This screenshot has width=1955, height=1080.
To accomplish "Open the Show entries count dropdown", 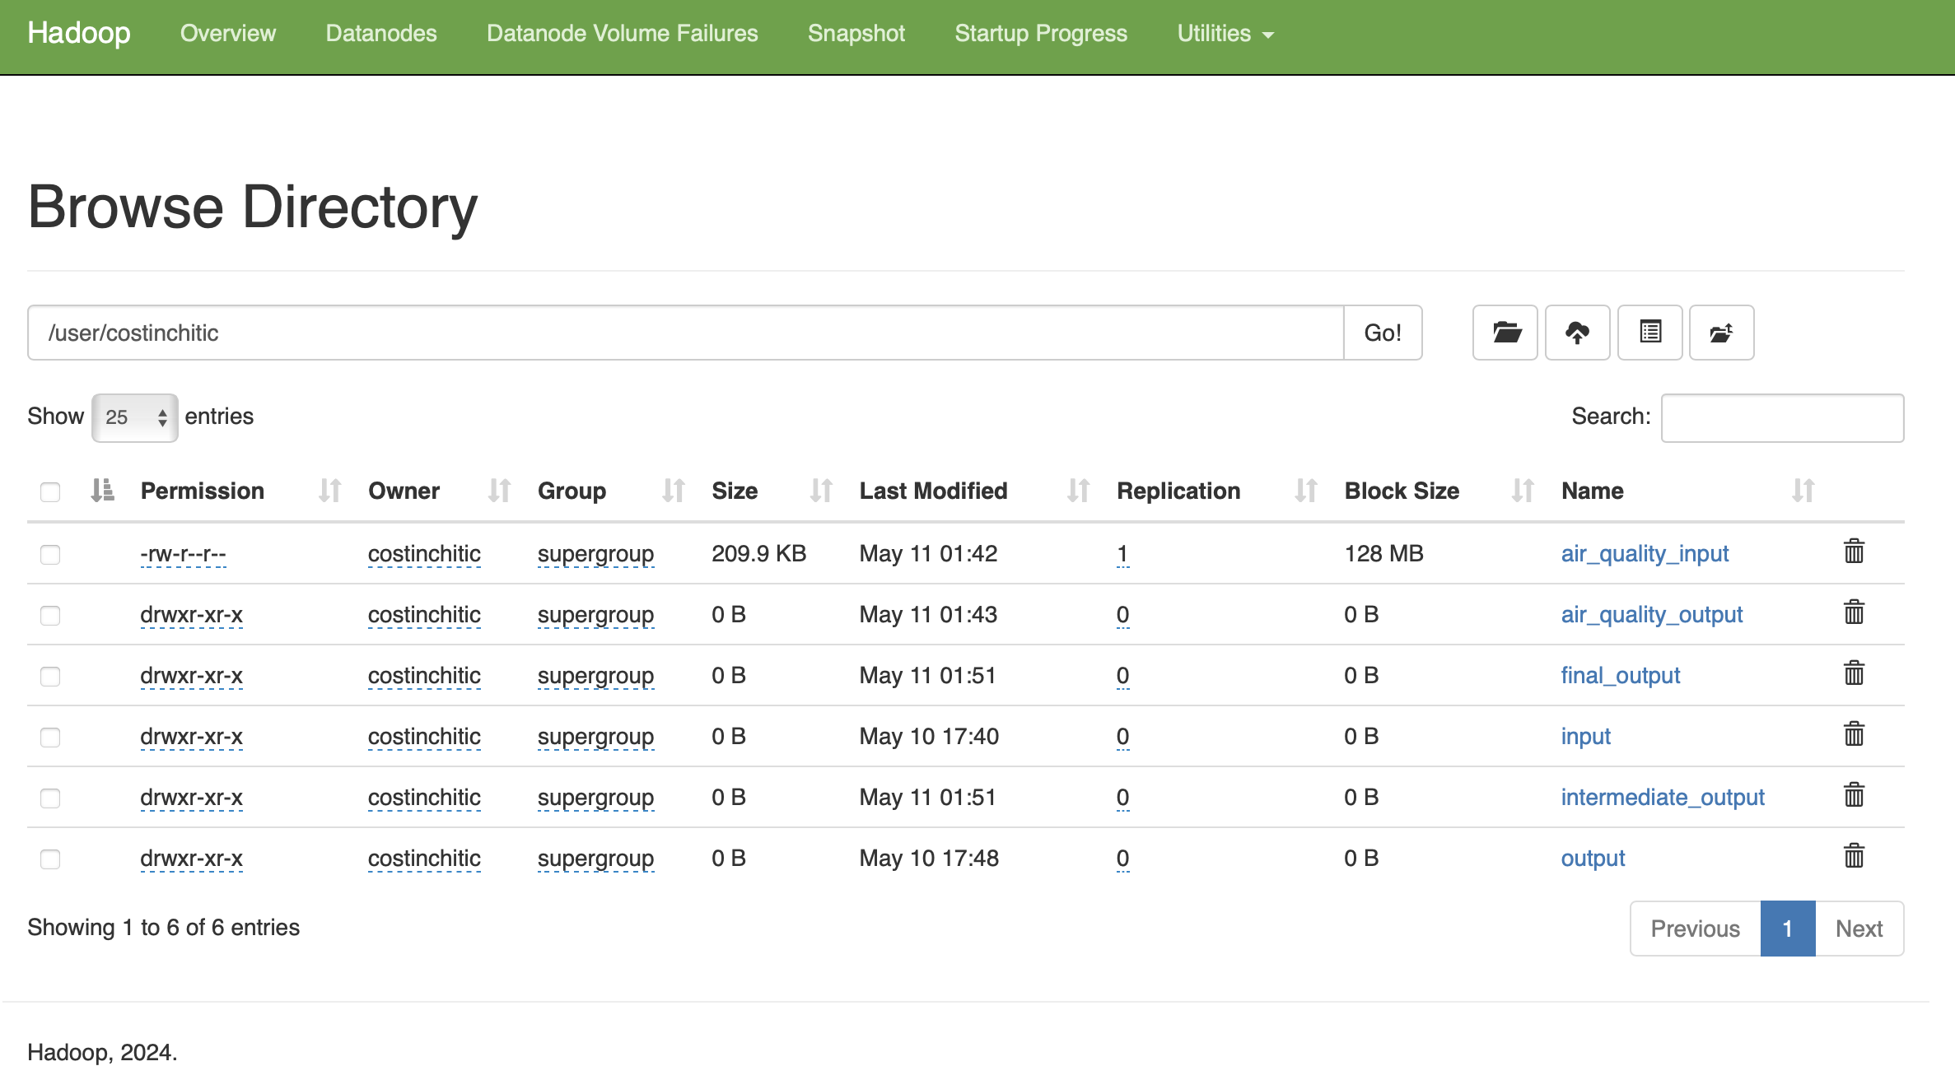I will click(x=135, y=417).
